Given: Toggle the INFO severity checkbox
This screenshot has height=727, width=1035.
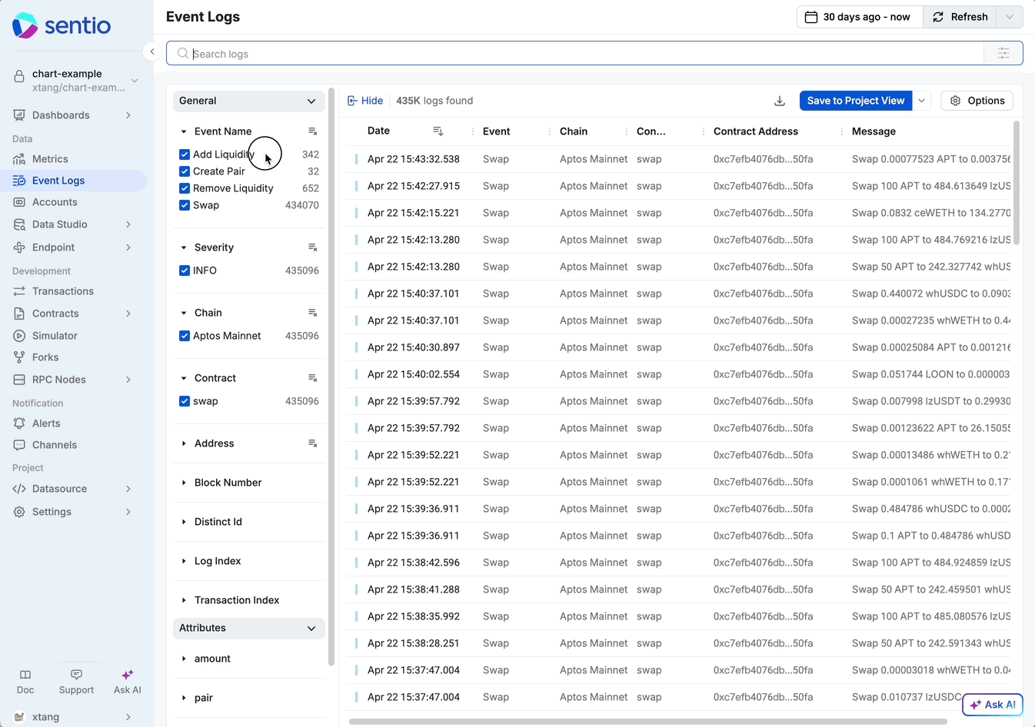Looking at the screenshot, I should [185, 271].
